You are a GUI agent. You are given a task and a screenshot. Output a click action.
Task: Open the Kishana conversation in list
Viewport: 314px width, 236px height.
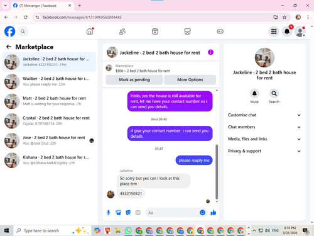pos(49,160)
